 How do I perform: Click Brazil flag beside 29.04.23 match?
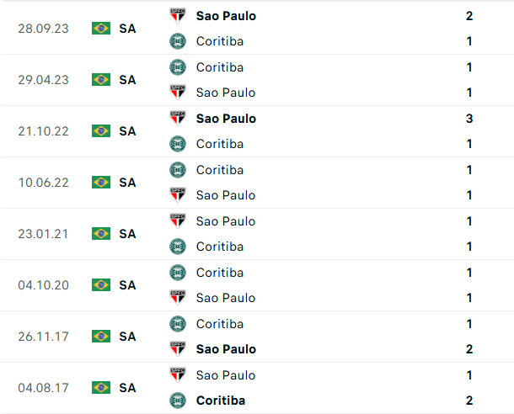pos(101,80)
